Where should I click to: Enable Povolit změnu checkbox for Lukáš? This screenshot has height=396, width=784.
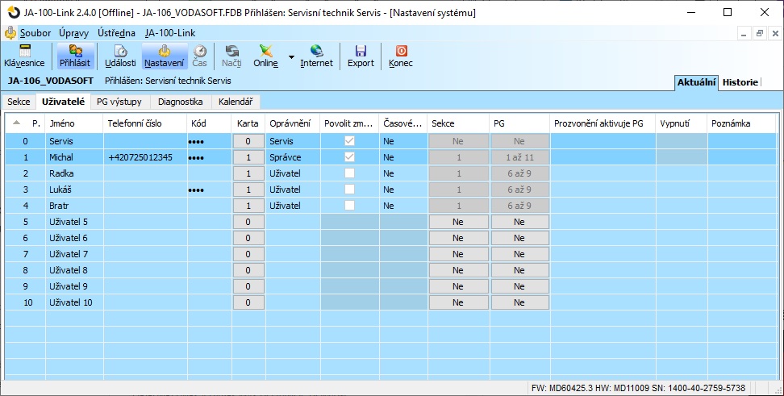[349, 190]
